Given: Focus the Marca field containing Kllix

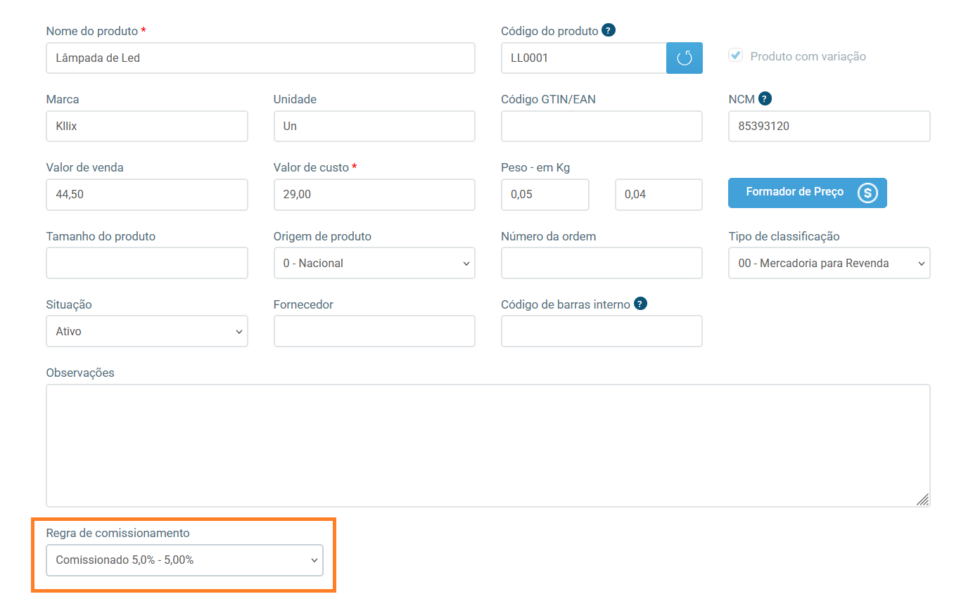Looking at the screenshot, I should tap(146, 127).
